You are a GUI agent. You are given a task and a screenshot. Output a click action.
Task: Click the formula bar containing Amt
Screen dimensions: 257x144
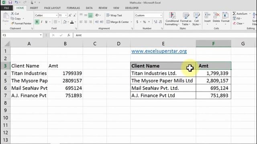click(165, 35)
